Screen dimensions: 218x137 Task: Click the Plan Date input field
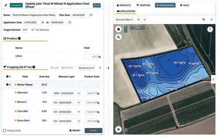(x=81, y=15)
